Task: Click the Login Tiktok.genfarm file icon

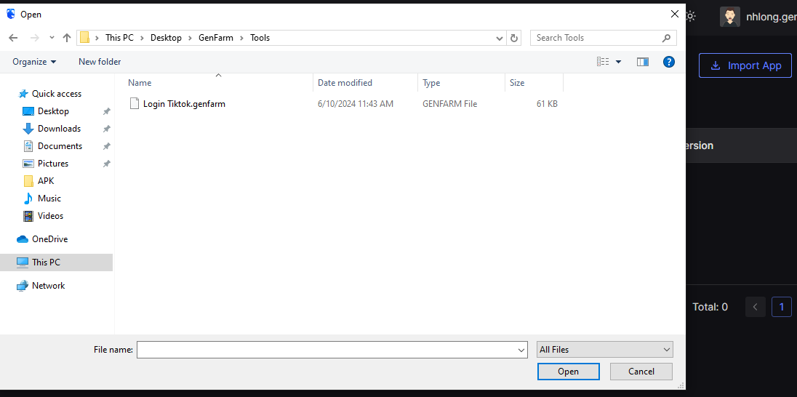Action: coord(135,104)
